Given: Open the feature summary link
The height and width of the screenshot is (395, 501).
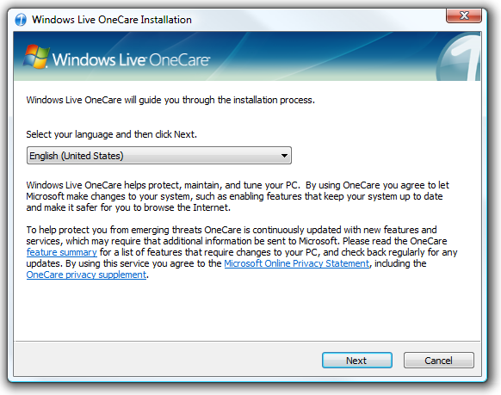Looking at the screenshot, I should pyautogui.click(x=62, y=252).
